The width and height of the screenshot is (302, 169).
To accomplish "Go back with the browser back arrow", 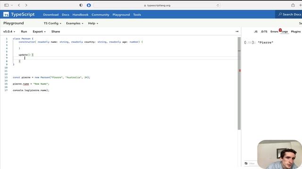I will tap(19, 5).
